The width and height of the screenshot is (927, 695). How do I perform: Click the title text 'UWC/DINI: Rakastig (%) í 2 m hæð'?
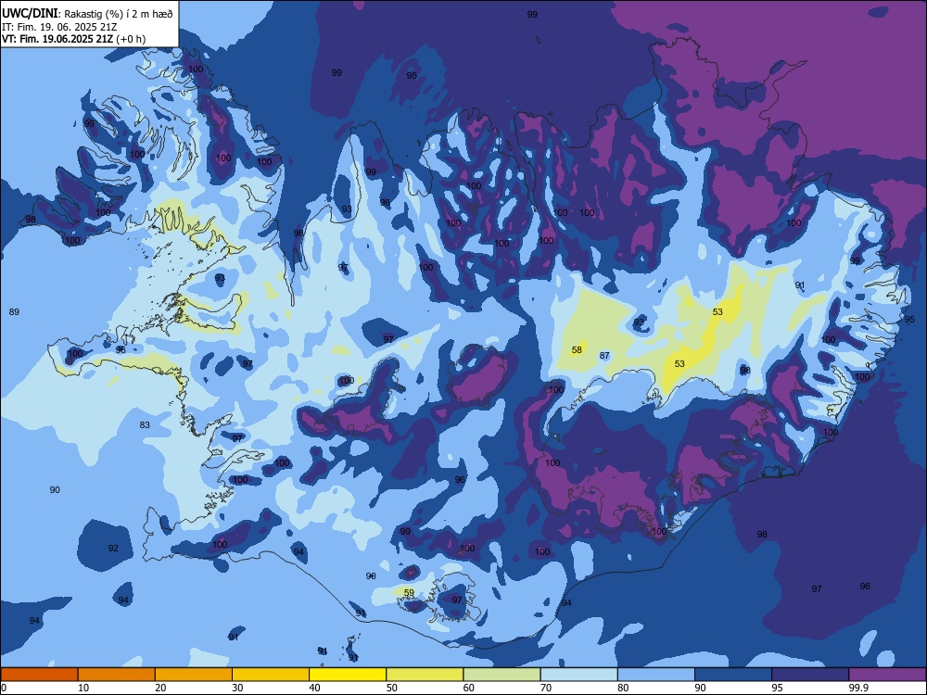coord(88,14)
